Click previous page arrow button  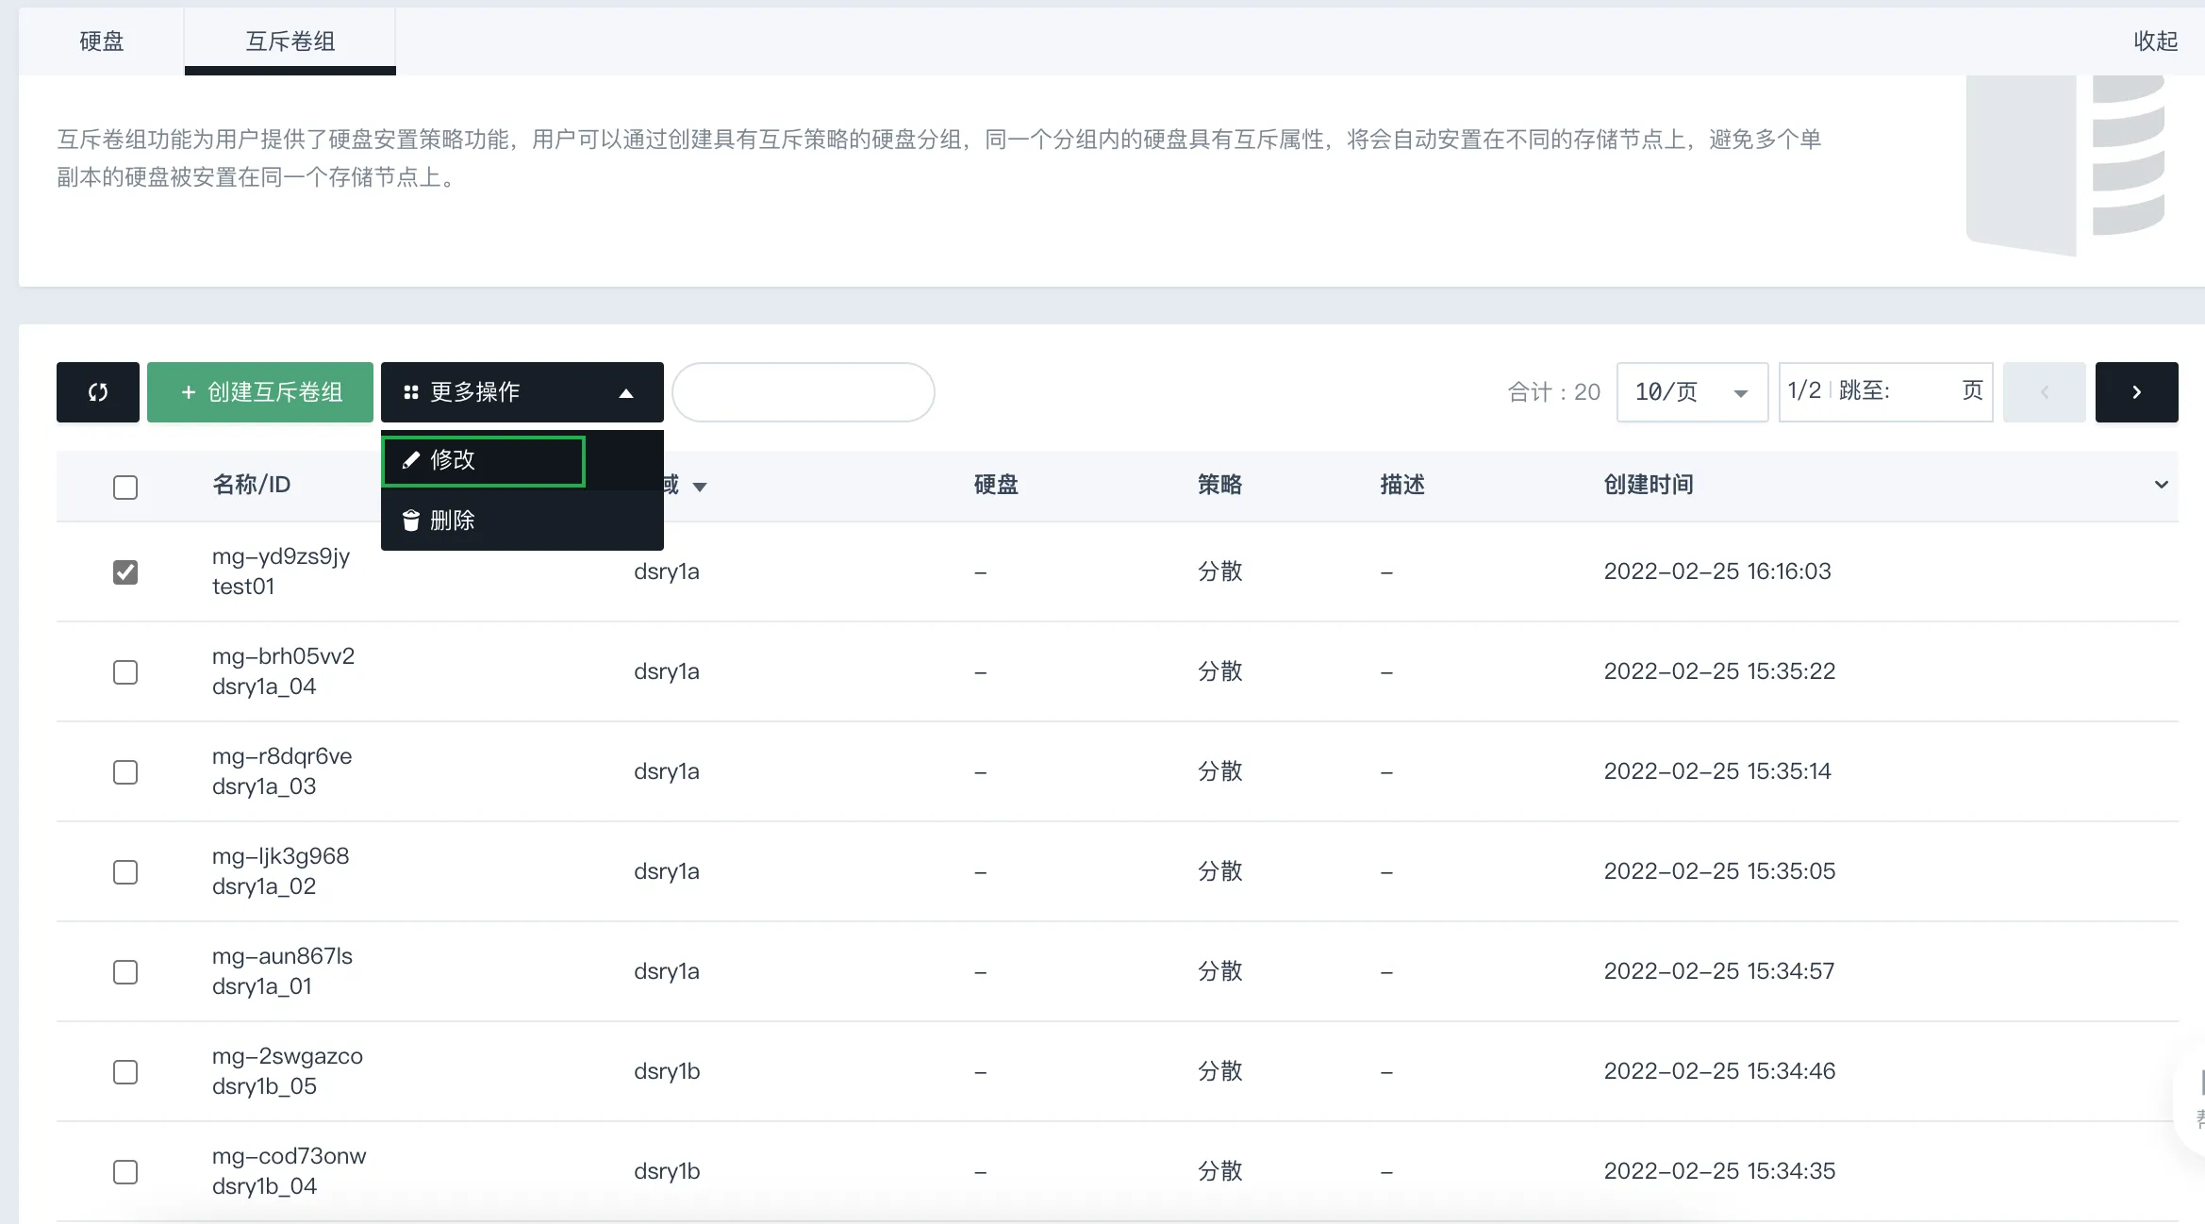(2045, 392)
